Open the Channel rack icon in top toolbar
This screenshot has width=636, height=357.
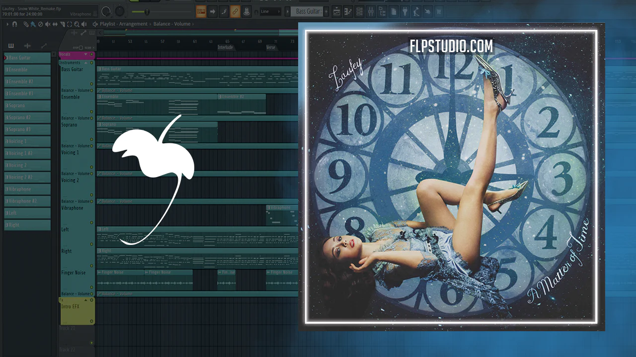coord(359,11)
